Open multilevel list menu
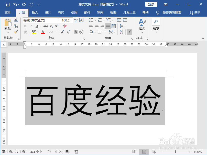 pyautogui.click(x=110, y=20)
